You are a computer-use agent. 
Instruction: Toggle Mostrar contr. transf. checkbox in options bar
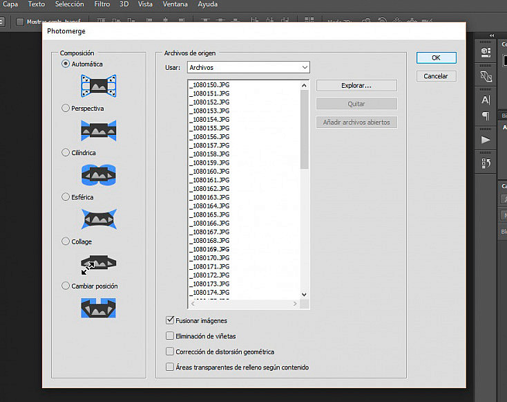[x=20, y=21]
